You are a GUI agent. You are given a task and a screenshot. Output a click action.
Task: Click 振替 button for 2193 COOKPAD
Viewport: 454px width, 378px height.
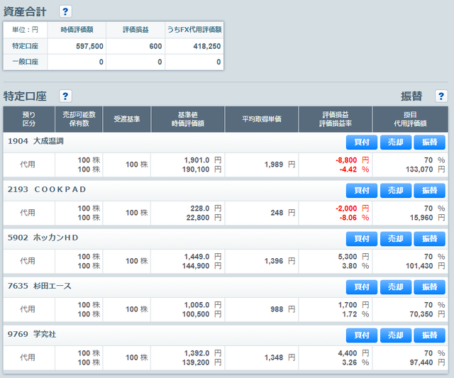(x=429, y=191)
